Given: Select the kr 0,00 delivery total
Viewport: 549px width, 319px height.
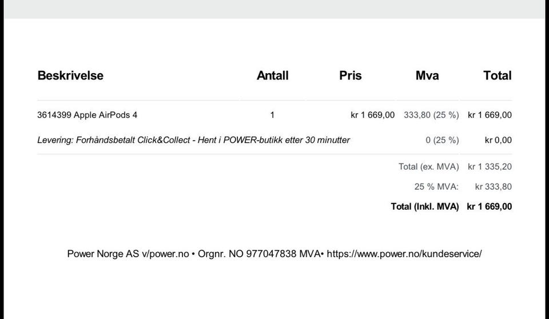Looking at the screenshot, I should (x=498, y=140).
